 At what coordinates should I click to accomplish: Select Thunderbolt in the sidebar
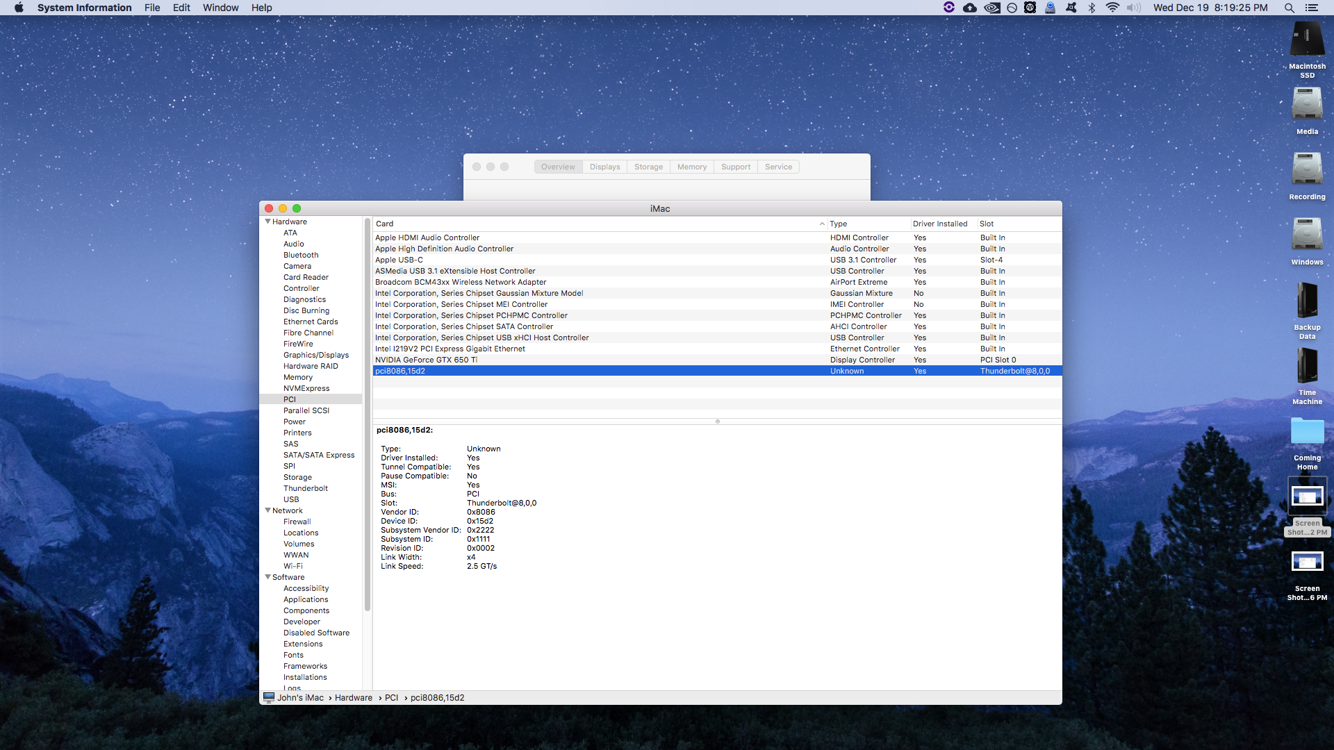pyautogui.click(x=305, y=488)
